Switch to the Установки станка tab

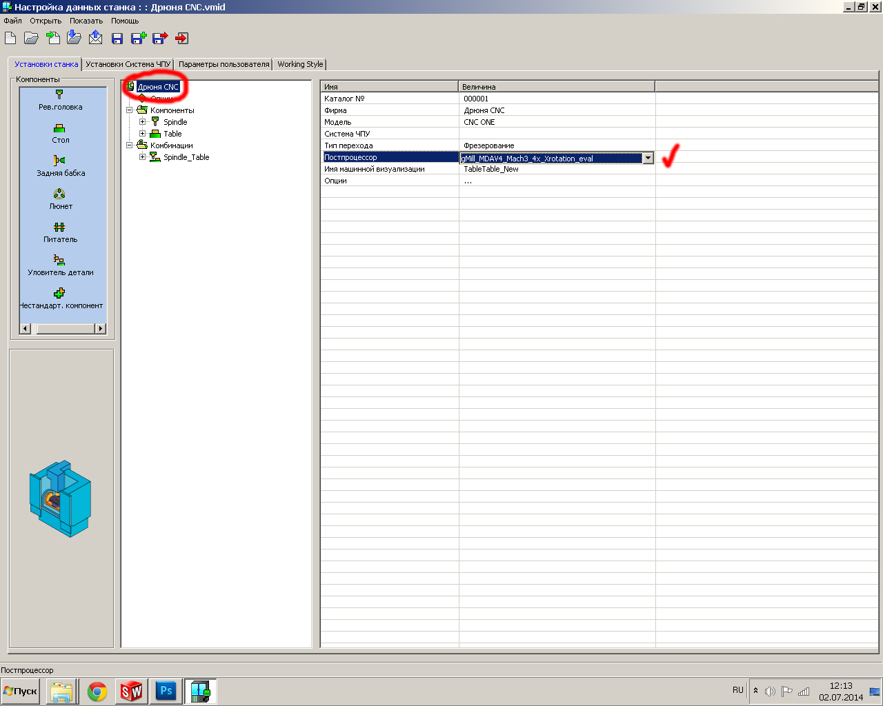pos(46,64)
